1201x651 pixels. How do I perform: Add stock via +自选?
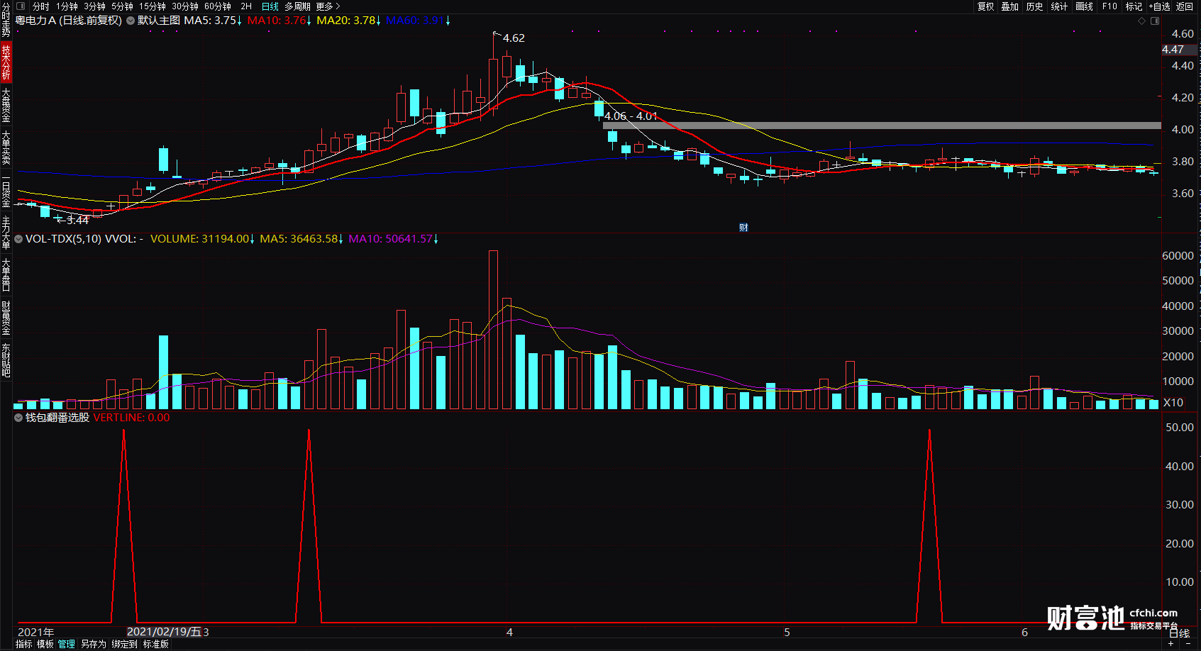[1159, 6]
